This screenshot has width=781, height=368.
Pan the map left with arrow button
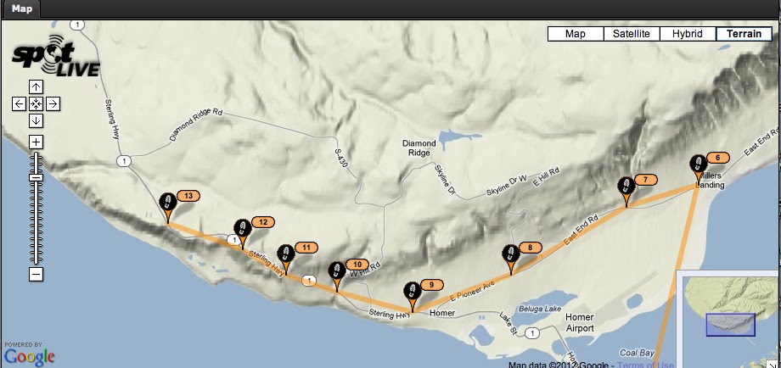click(19, 104)
